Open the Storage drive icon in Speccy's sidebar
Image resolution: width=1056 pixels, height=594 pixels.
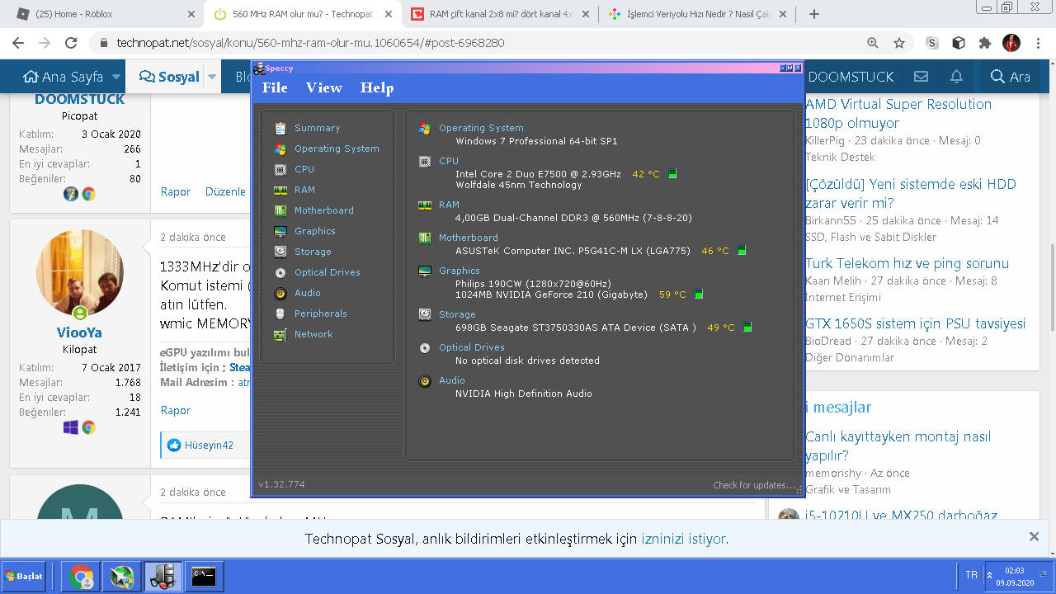tap(280, 252)
